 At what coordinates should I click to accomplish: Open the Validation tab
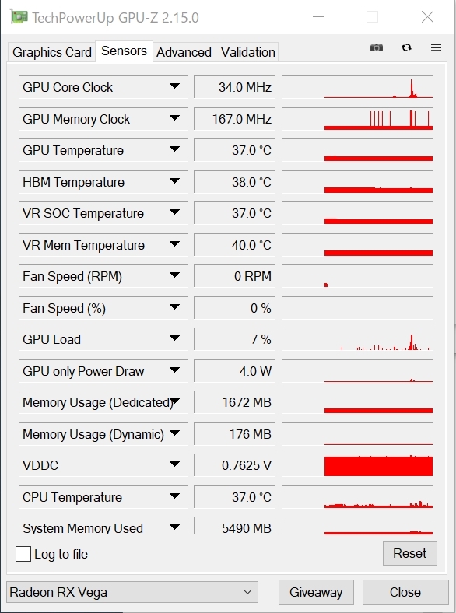248,52
